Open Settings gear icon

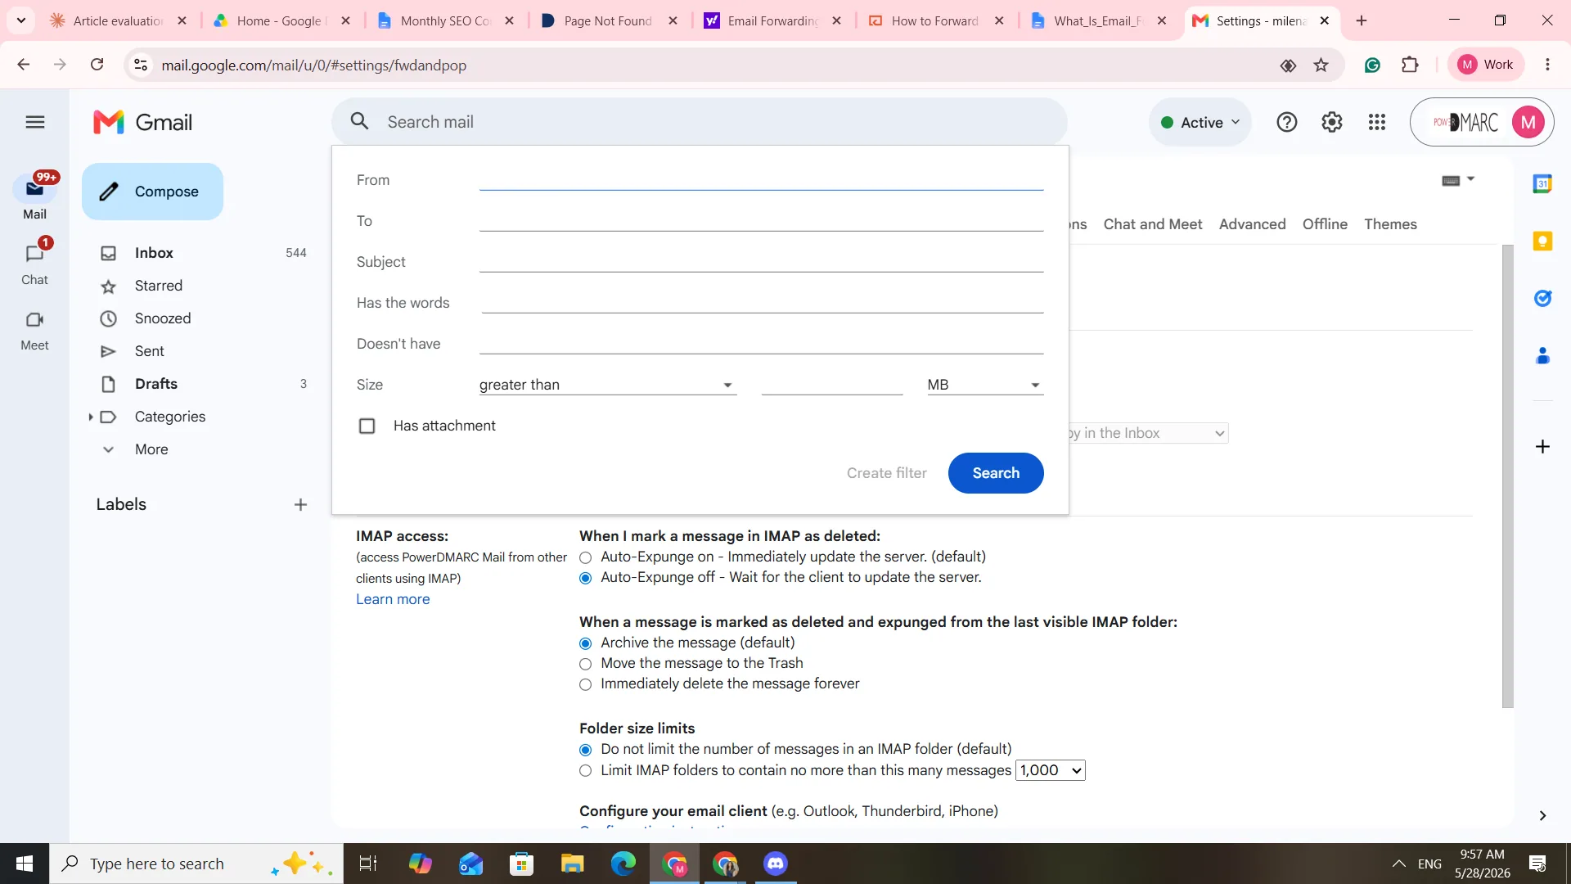click(1332, 123)
